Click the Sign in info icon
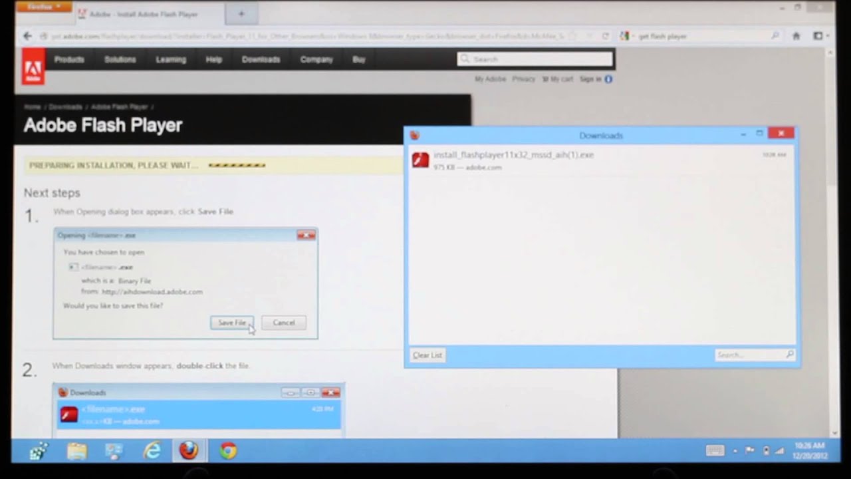 (608, 79)
